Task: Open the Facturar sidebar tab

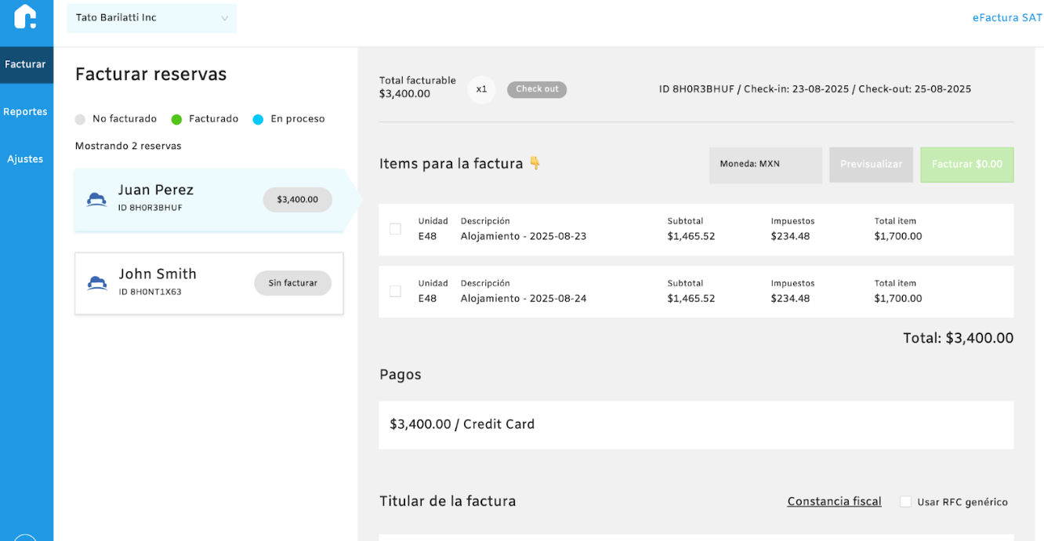Action: pos(26,64)
